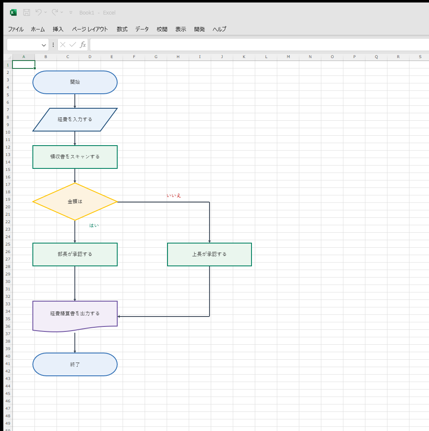Click the はい label text
429x431 pixels.
(x=94, y=225)
